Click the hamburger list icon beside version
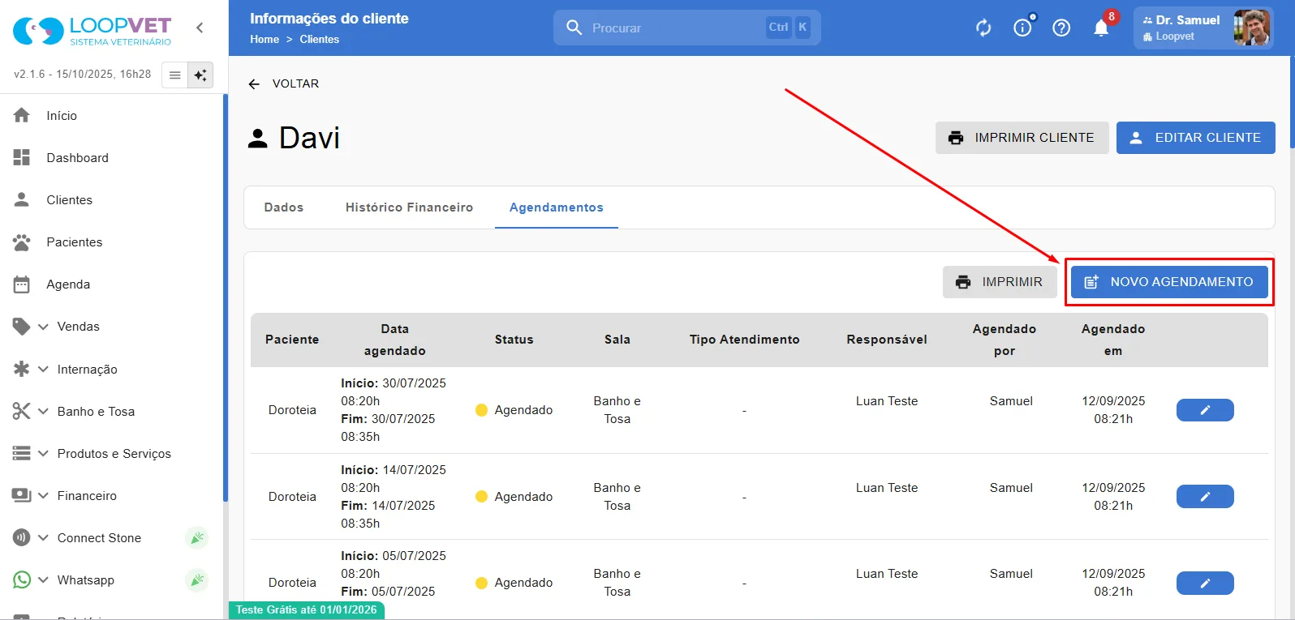This screenshot has height=620, width=1295. coord(174,75)
